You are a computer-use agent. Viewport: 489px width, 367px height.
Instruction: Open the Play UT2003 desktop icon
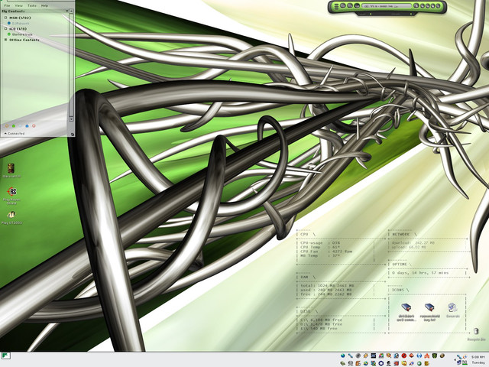(x=11, y=217)
